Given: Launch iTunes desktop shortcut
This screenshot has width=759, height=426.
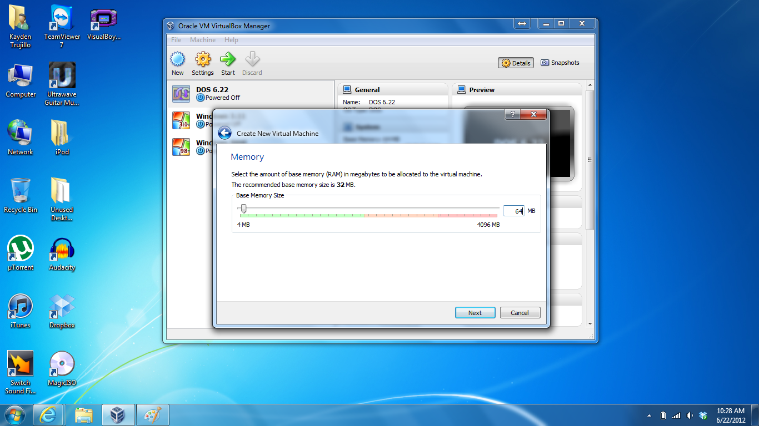Looking at the screenshot, I should point(21,311).
